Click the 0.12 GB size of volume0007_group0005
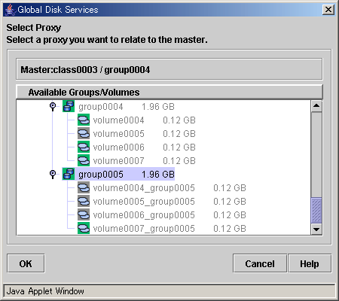 (x=230, y=229)
